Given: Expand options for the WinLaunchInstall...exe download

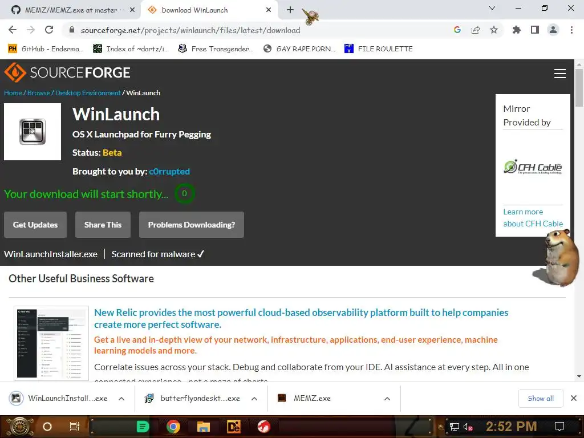Looking at the screenshot, I should [121, 399].
